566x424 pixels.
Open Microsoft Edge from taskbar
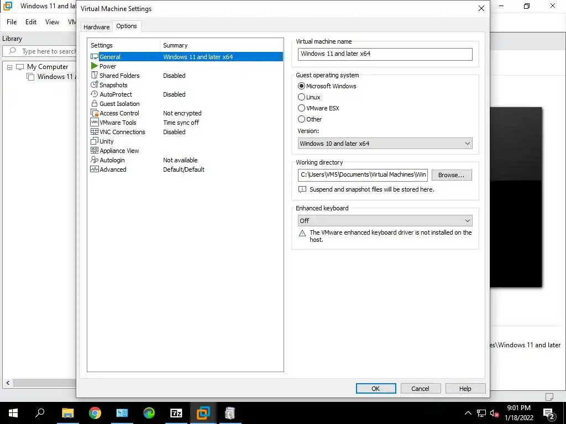[149, 413]
